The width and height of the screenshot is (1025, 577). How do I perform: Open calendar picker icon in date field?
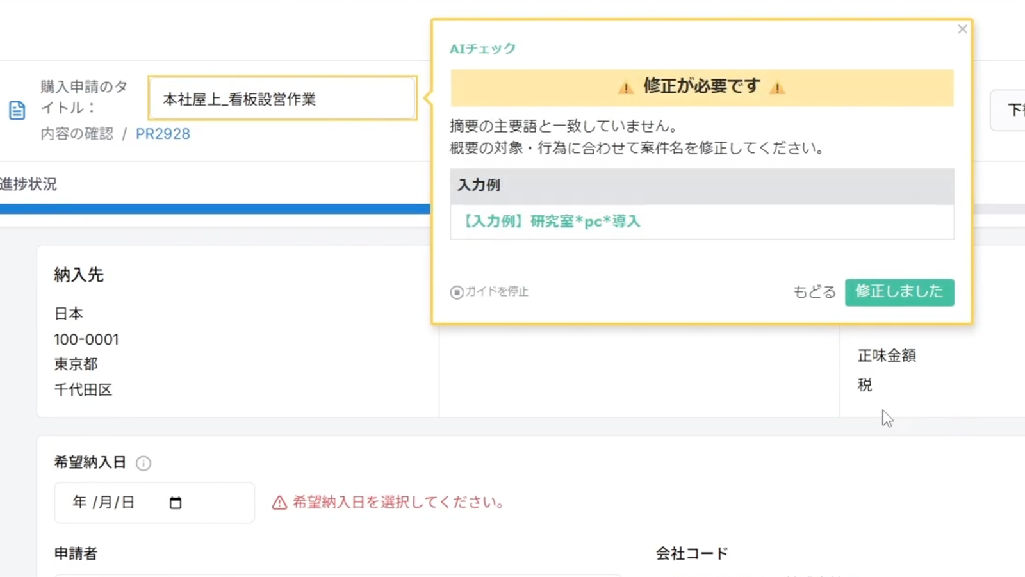point(176,503)
